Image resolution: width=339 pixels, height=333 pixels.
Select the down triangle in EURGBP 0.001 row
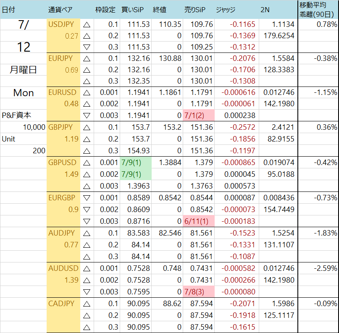[x=87, y=198]
